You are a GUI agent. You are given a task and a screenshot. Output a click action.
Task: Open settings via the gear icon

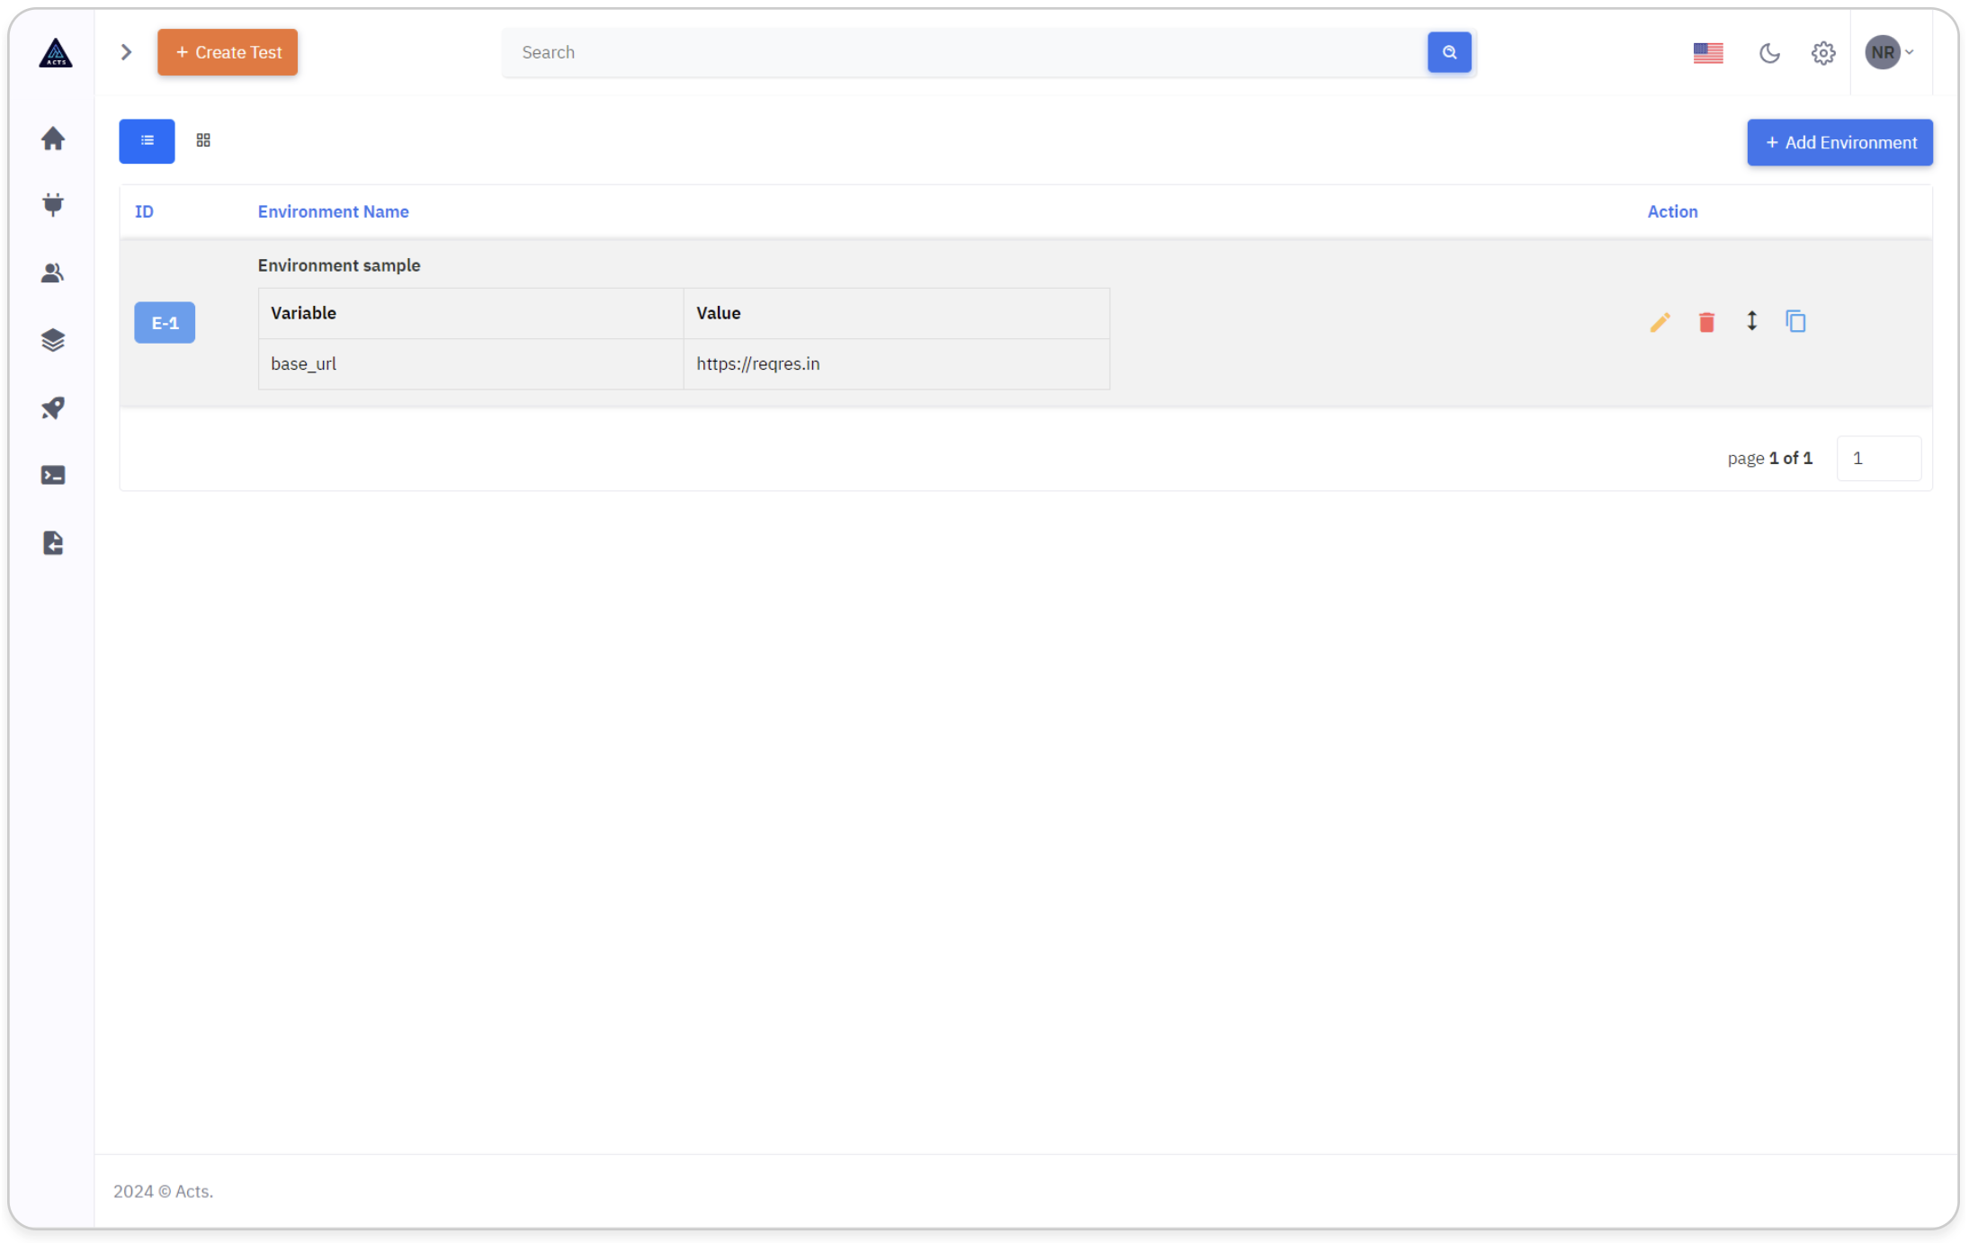tap(1822, 53)
